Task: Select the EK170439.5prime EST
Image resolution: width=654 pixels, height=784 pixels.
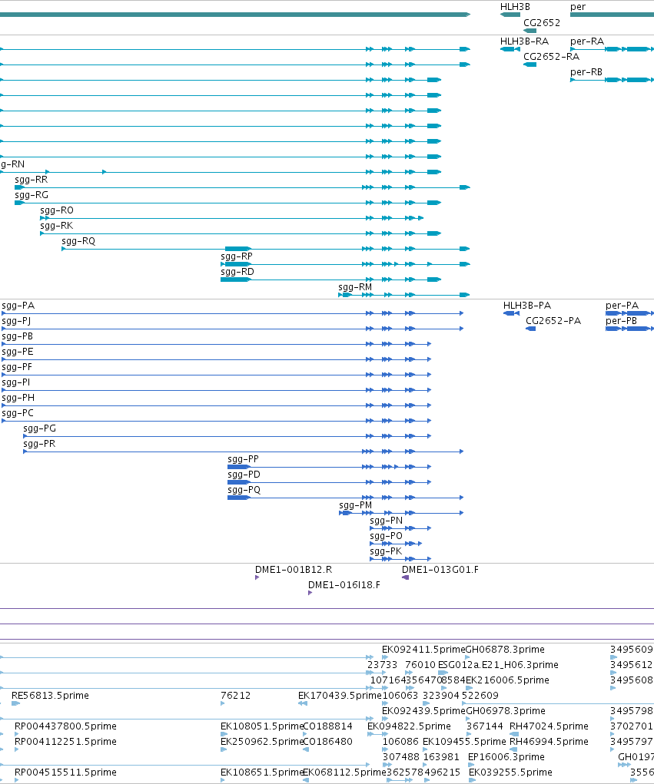Action: pos(302,703)
